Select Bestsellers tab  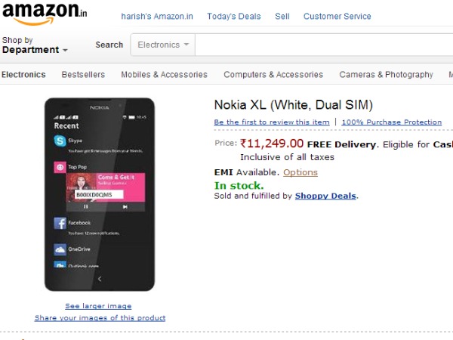83,75
